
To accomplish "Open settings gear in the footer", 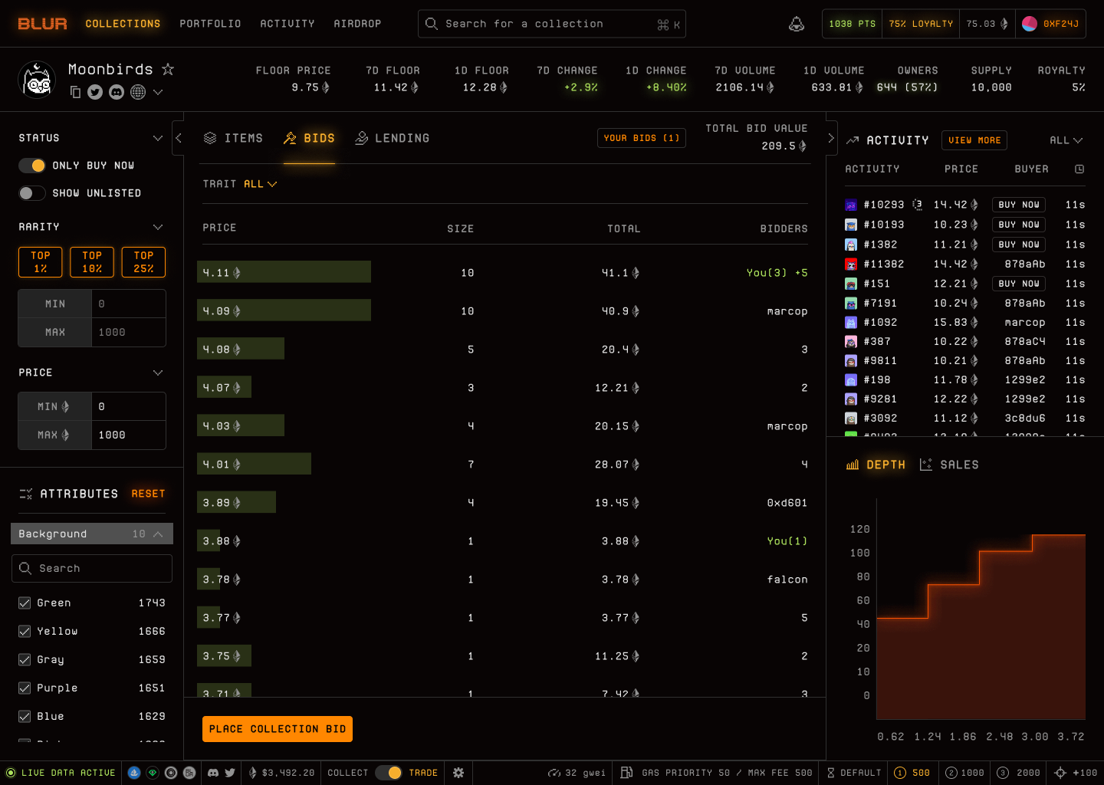I will coord(458,773).
